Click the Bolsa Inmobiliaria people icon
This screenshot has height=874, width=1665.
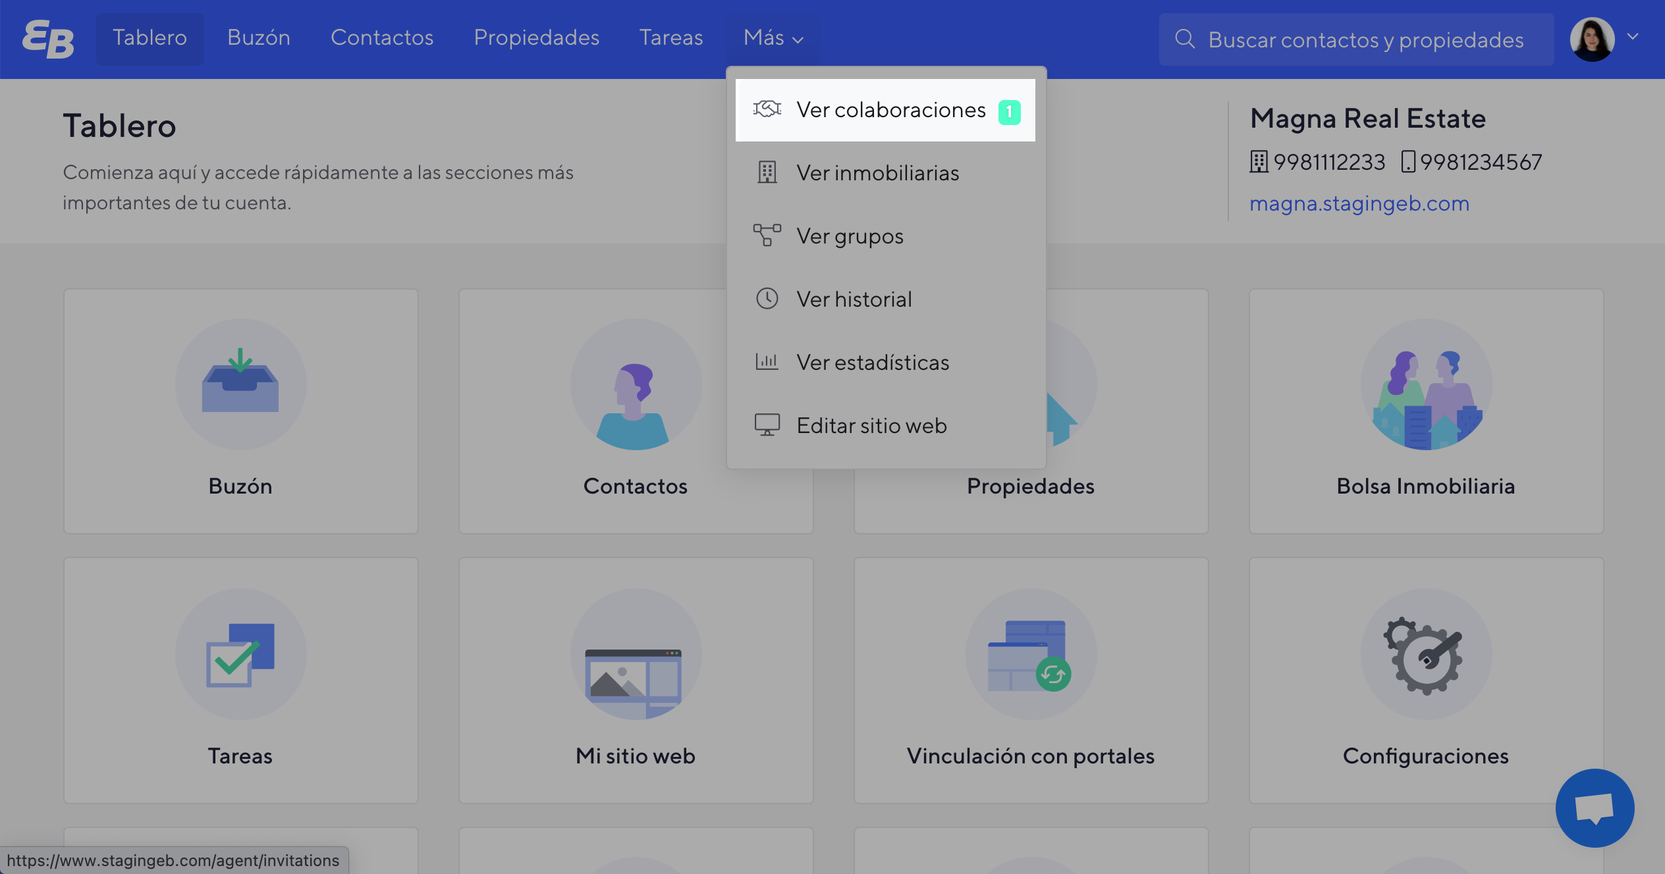pyautogui.click(x=1425, y=386)
